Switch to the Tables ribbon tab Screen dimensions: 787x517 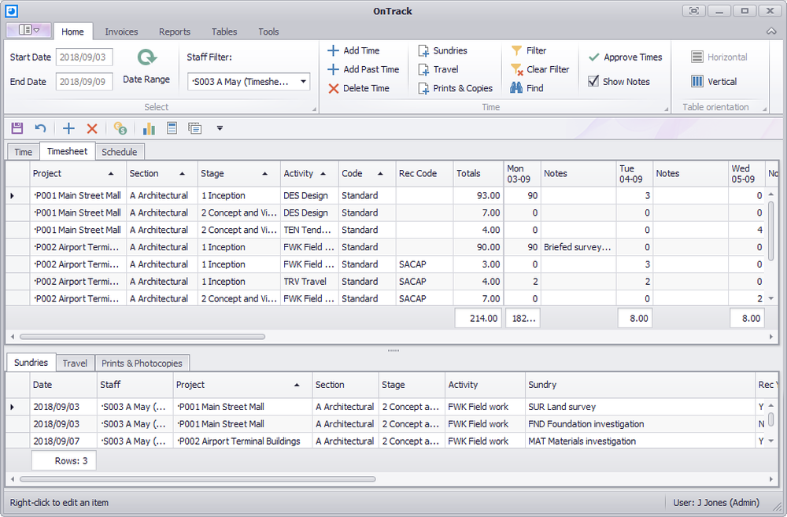click(x=224, y=31)
